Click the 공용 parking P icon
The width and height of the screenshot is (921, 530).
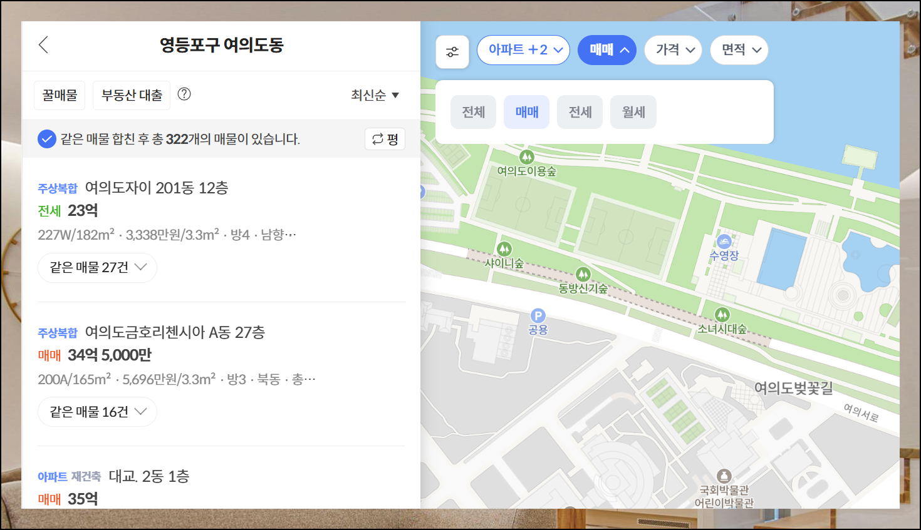[x=538, y=315]
